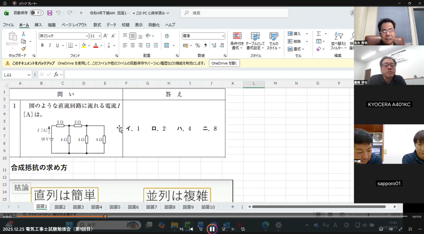
Task: Open the font size dropdown showing 11
Action: coord(99,36)
